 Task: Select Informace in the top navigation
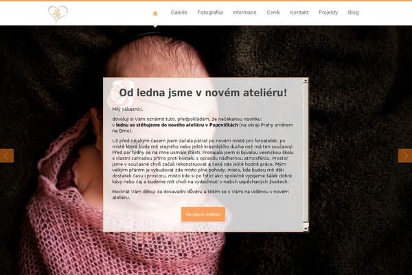click(244, 12)
